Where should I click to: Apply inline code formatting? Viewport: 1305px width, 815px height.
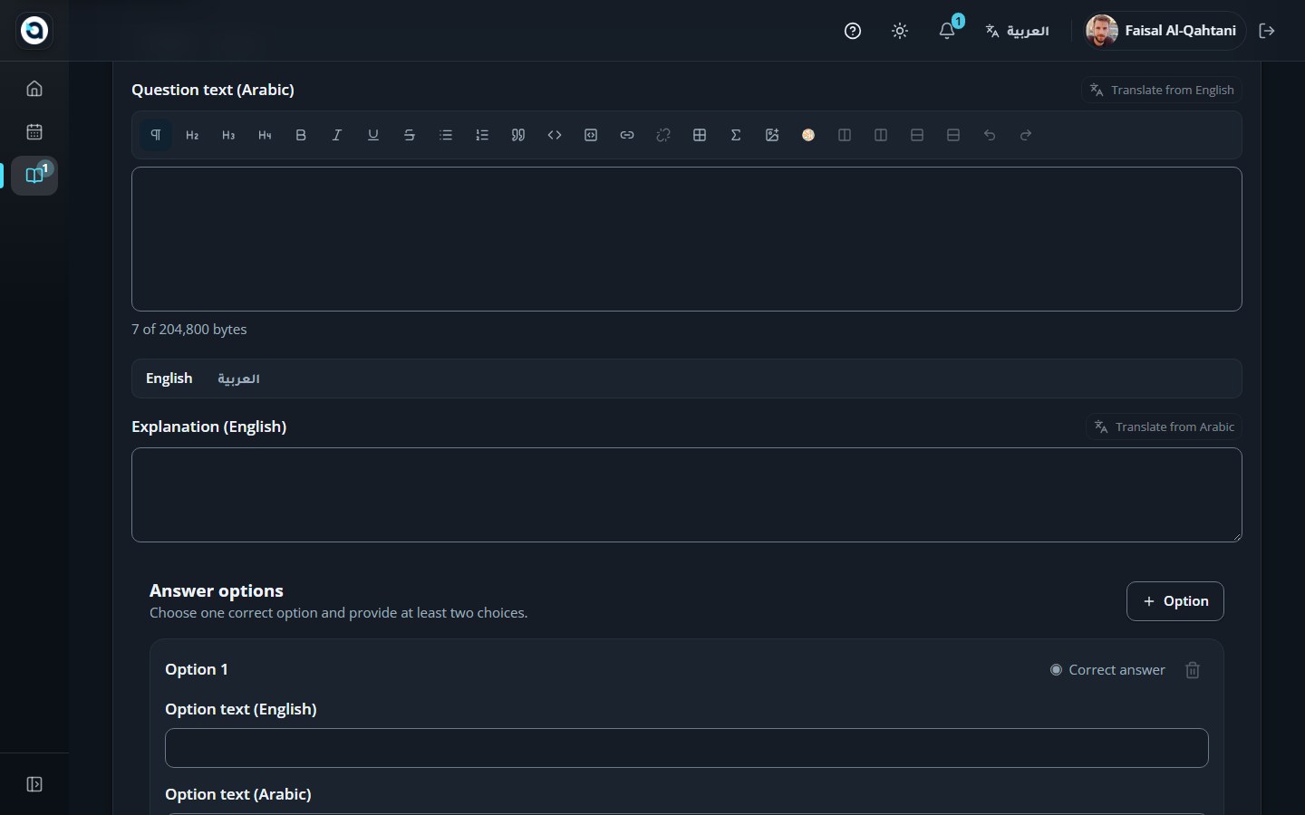[x=555, y=135]
